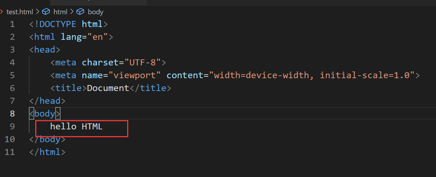Click line number 8 in the gutter

tap(12, 114)
